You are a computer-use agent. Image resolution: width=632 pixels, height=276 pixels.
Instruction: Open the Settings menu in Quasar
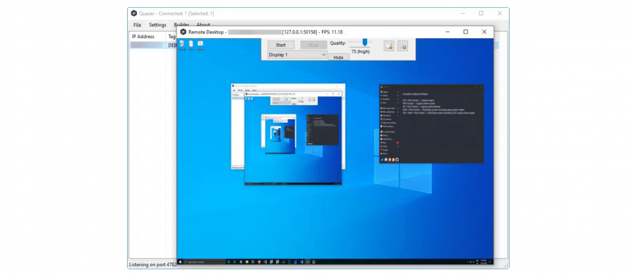click(x=157, y=25)
